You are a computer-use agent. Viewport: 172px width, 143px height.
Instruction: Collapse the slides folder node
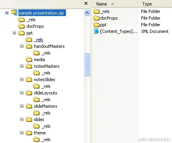click(x=22, y=119)
